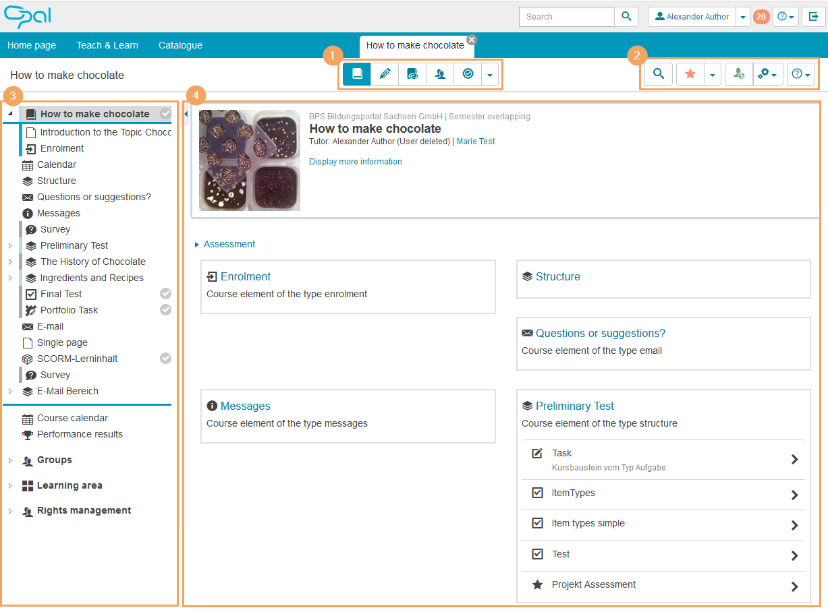Viewport: 828px width, 612px height.
Task: Mark course as favourite with star icon
Action: click(690, 74)
